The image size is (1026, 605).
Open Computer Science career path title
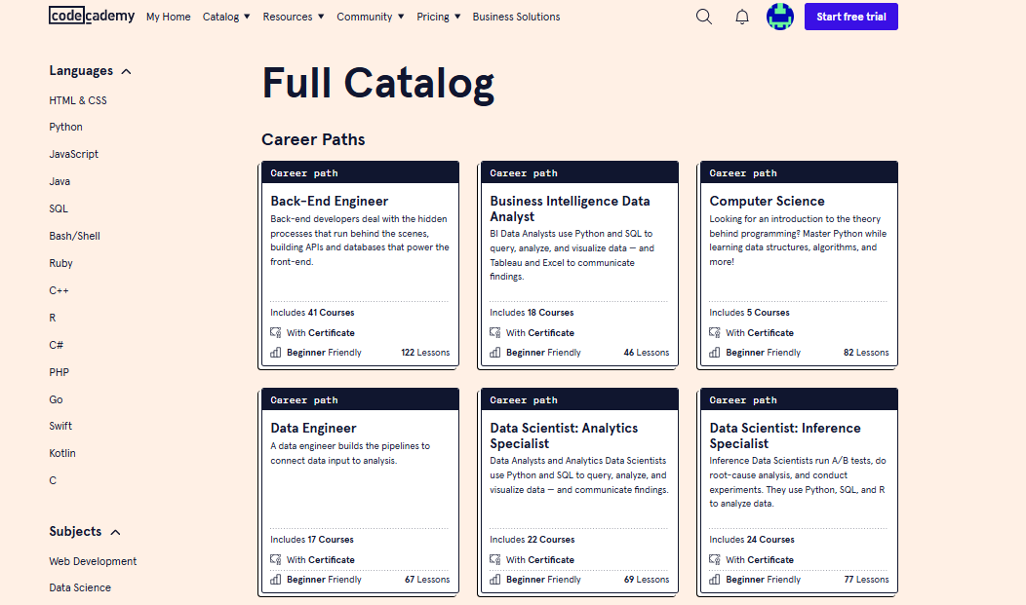coord(767,202)
